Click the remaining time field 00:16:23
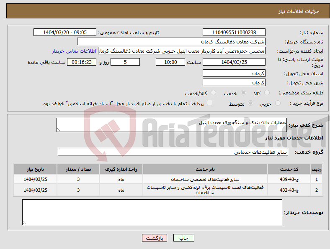The width and height of the screenshot is (330, 249). pos(82,62)
